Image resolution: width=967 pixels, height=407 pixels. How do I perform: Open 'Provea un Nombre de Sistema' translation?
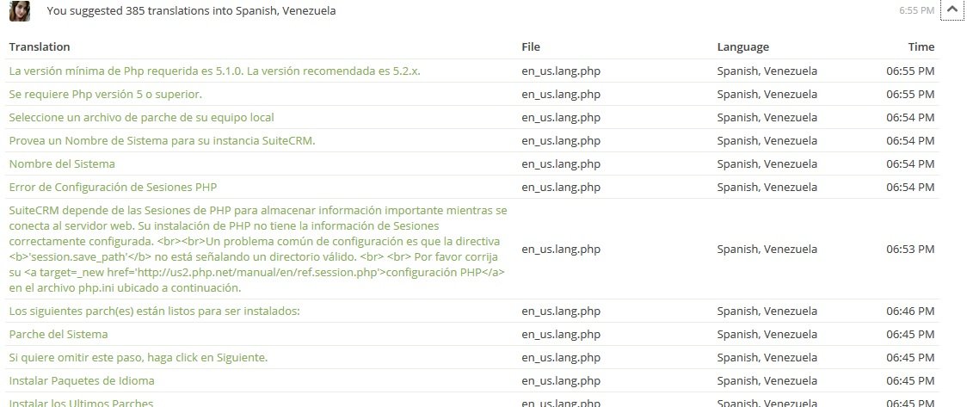(x=163, y=140)
